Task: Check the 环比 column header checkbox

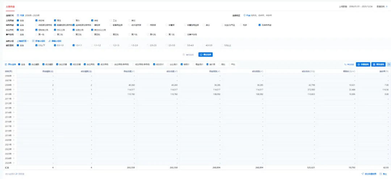Action: point(229,64)
